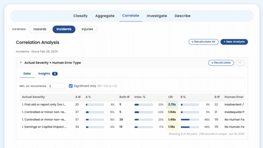Click the Insights count badge
This screenshot has height=148, width=263.
tap(55, 74)
